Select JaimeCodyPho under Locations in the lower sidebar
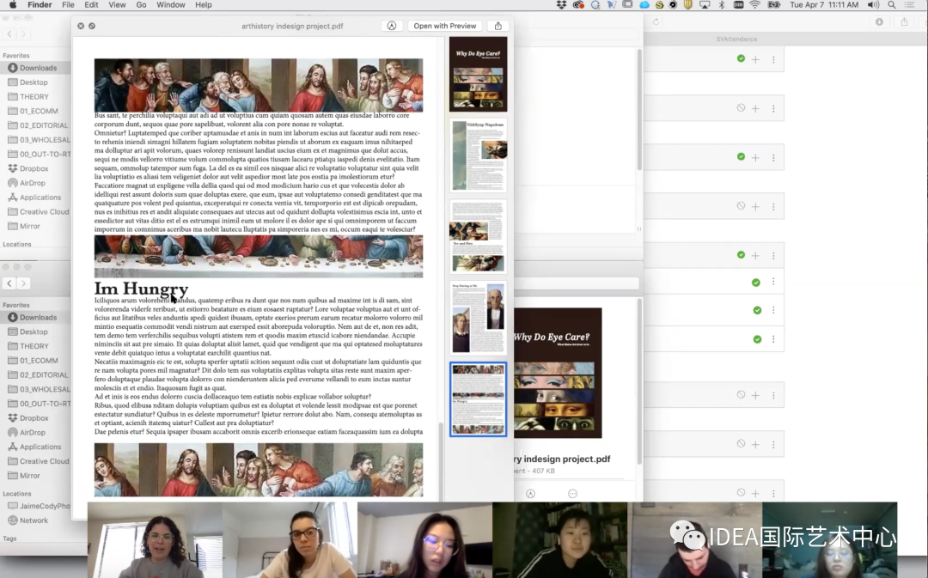Image resolution: width=928 pixels, height=578 pixels. [35, 506]
